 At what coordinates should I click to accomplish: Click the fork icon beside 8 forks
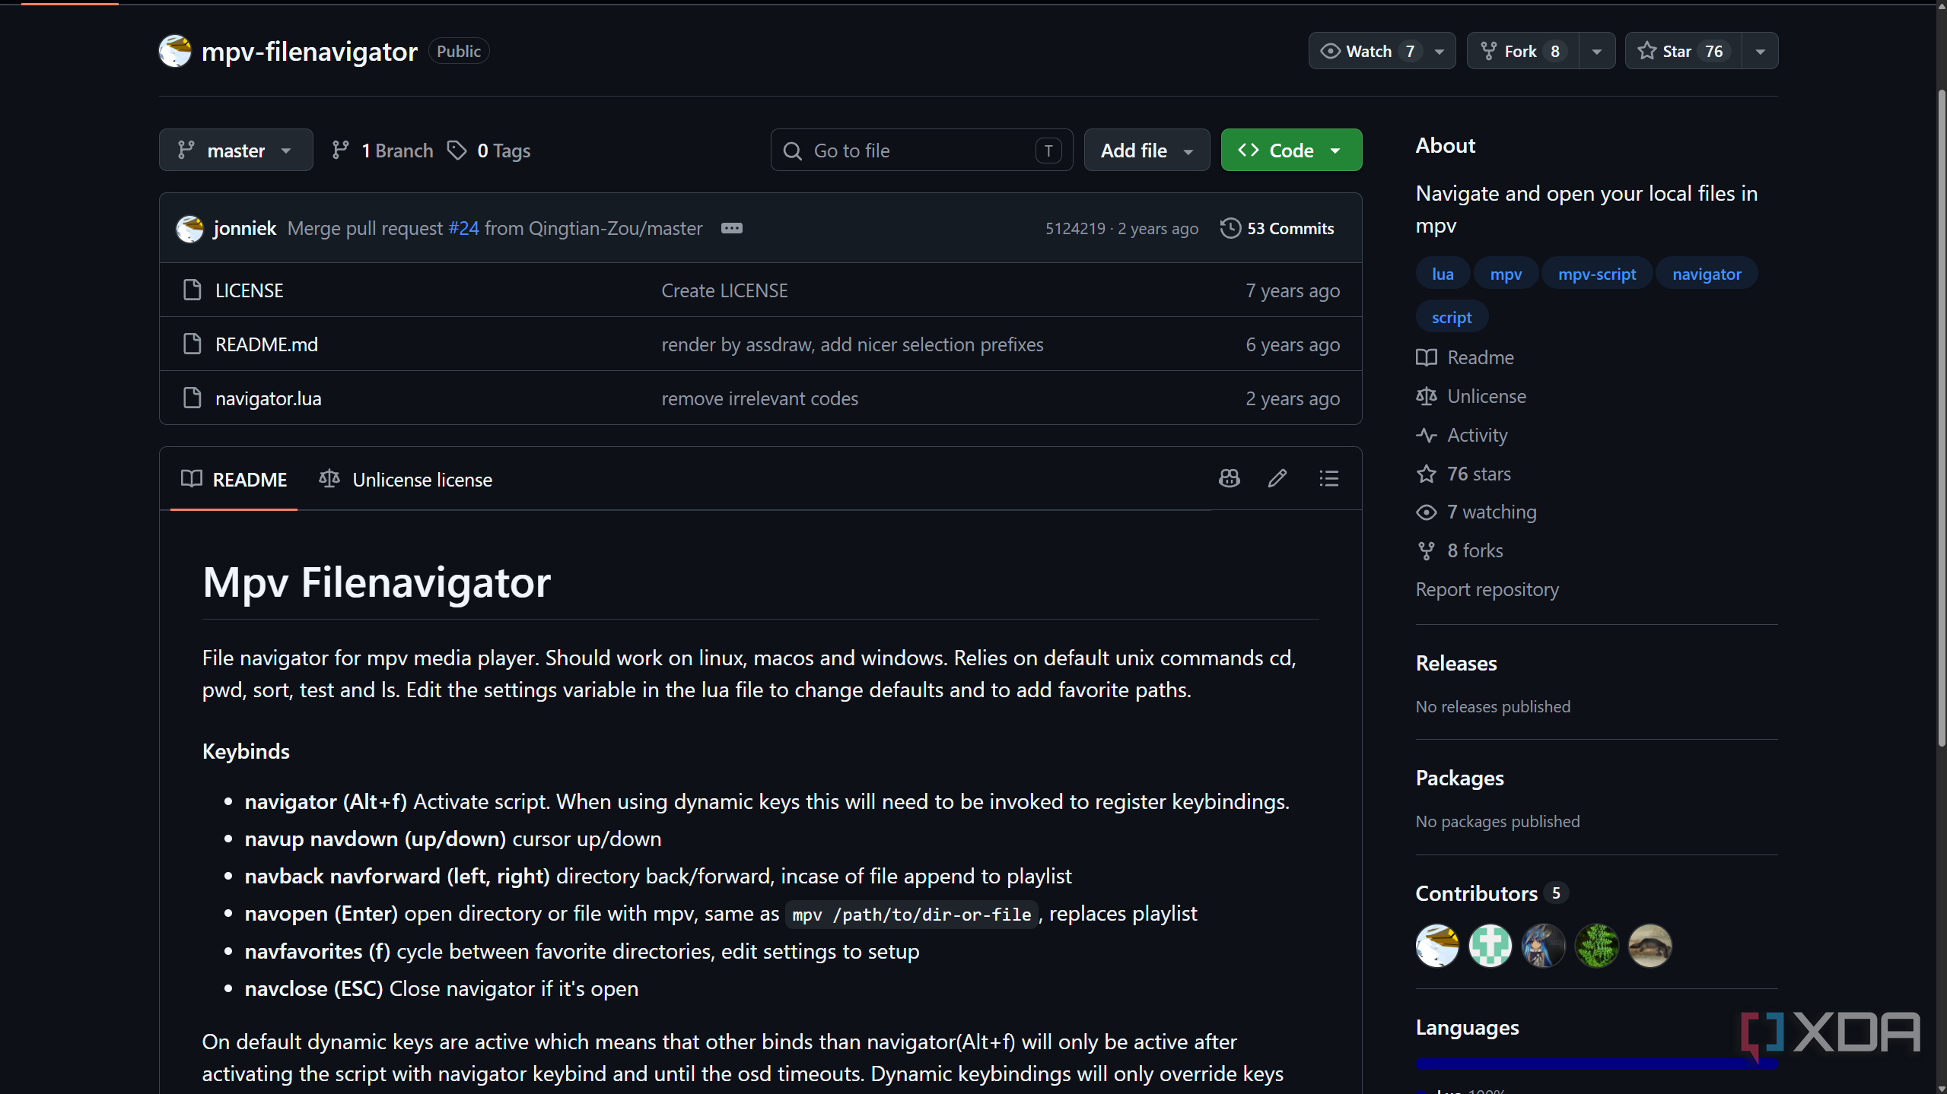1427,550
